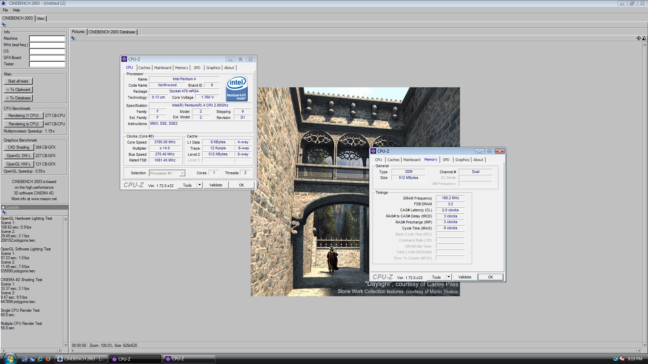Launch Internet Explorer from quick launch
Image resolution: width=648 pixels, height=364 pixels.
[x=40, y=359]
